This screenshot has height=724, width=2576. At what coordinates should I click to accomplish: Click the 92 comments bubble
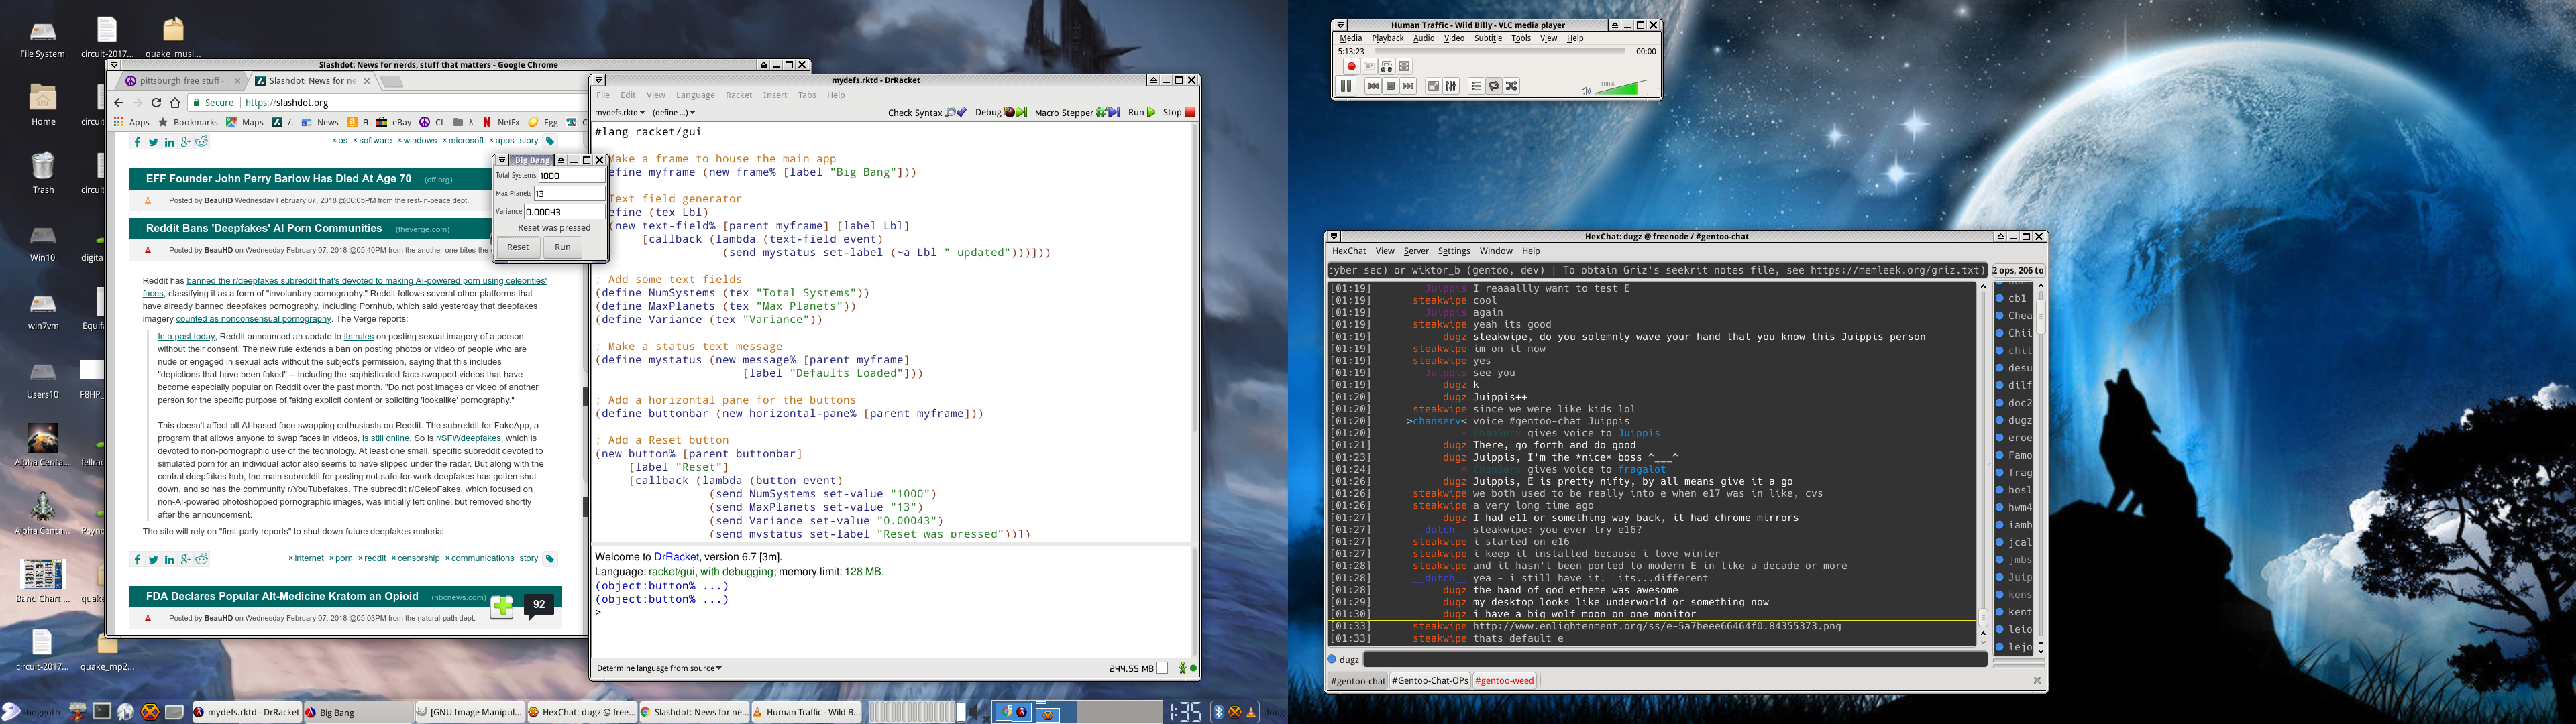(539, 605)
